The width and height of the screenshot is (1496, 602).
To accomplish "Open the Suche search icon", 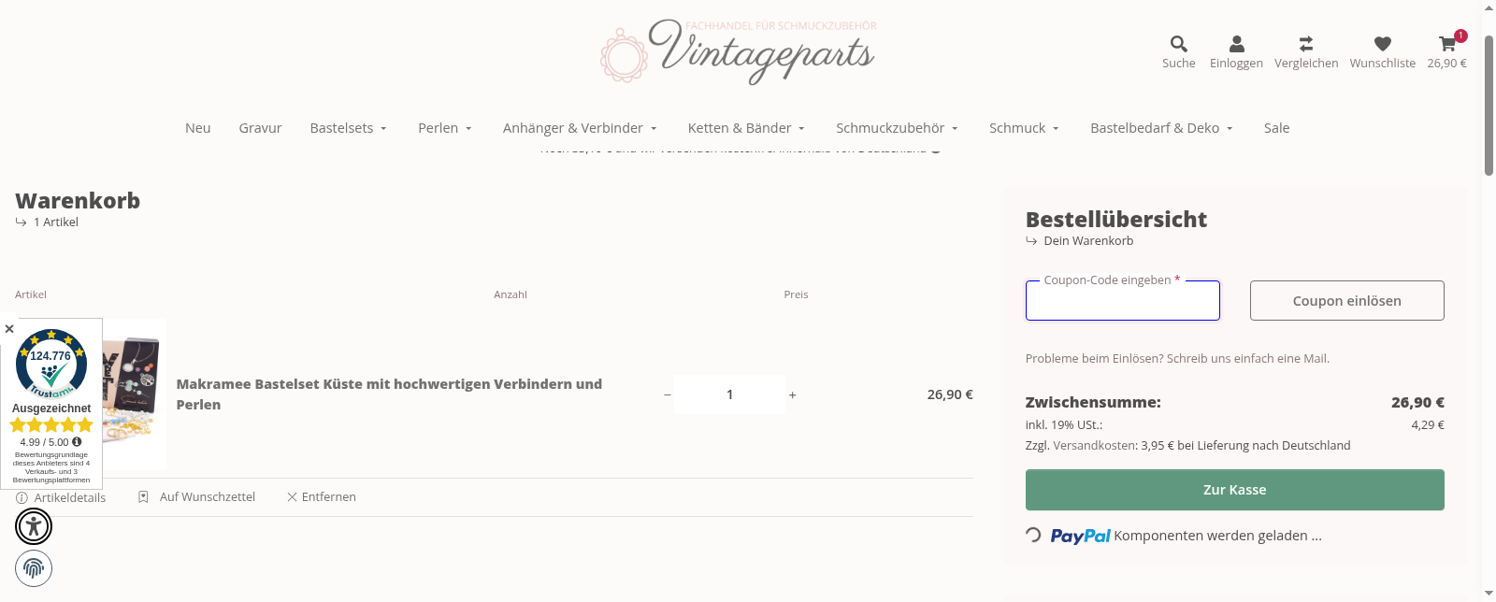I will [x=1177, y=44].
